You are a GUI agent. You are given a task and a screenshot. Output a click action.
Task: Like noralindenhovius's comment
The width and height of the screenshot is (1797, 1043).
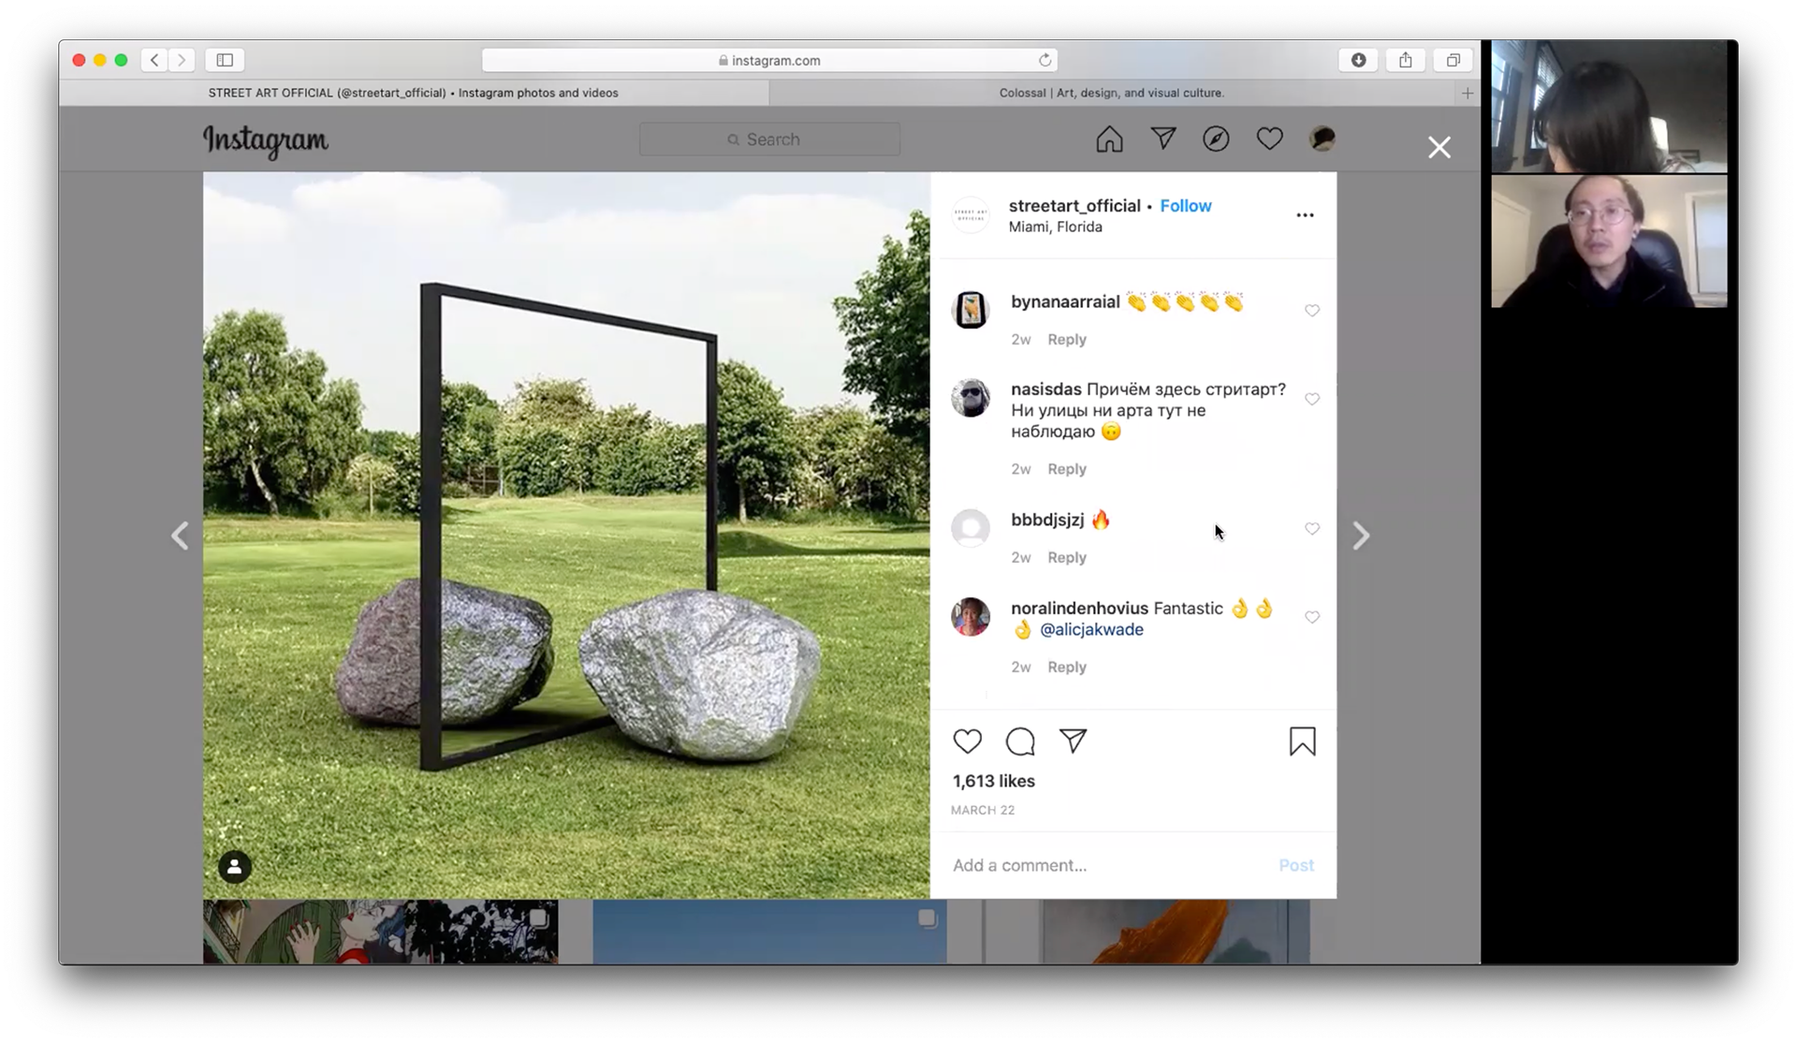(x=1312, y=617)
